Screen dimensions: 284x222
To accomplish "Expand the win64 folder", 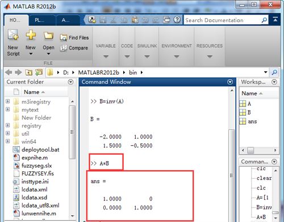I will [x=7, y=141].
